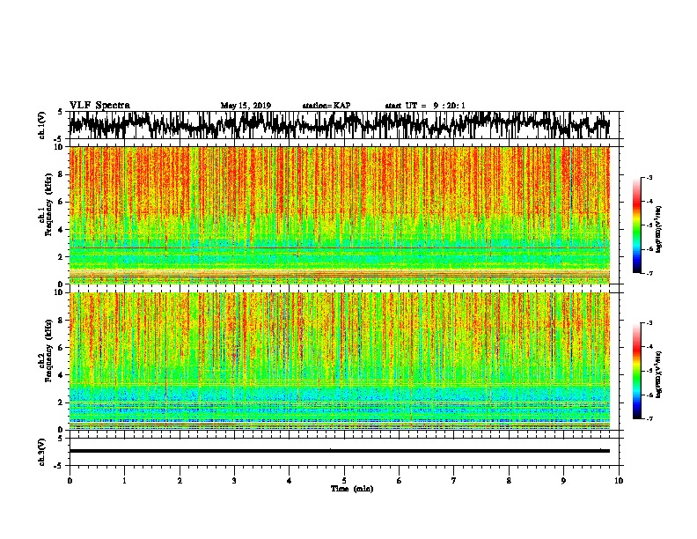Click the "2" frequency tick of ch.1 spectrogram
This screenshot has height=539, width=697.
[62, 257]
